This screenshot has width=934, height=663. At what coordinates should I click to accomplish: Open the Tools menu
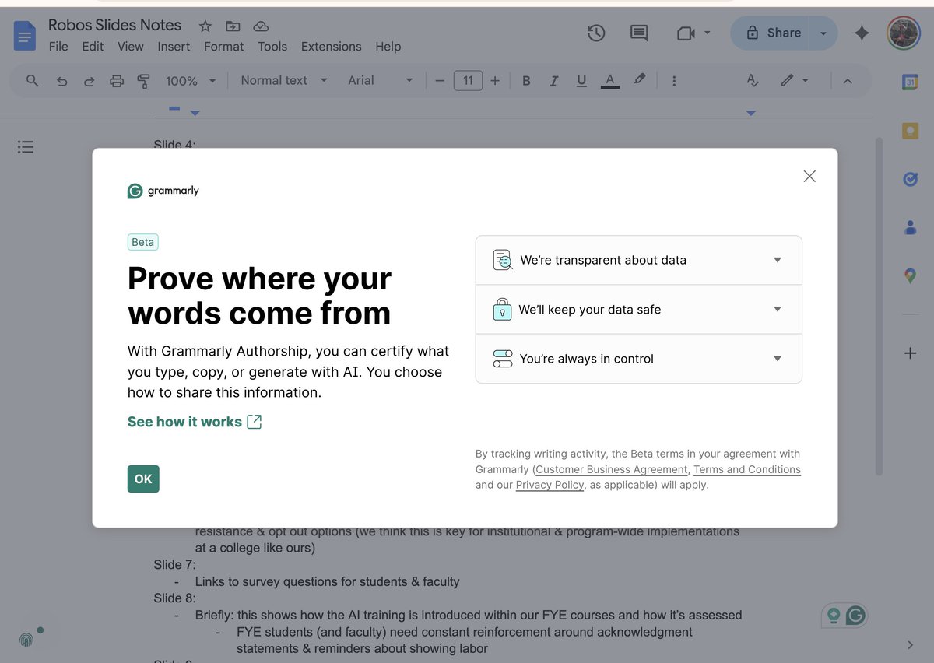(x=272, y=47)
